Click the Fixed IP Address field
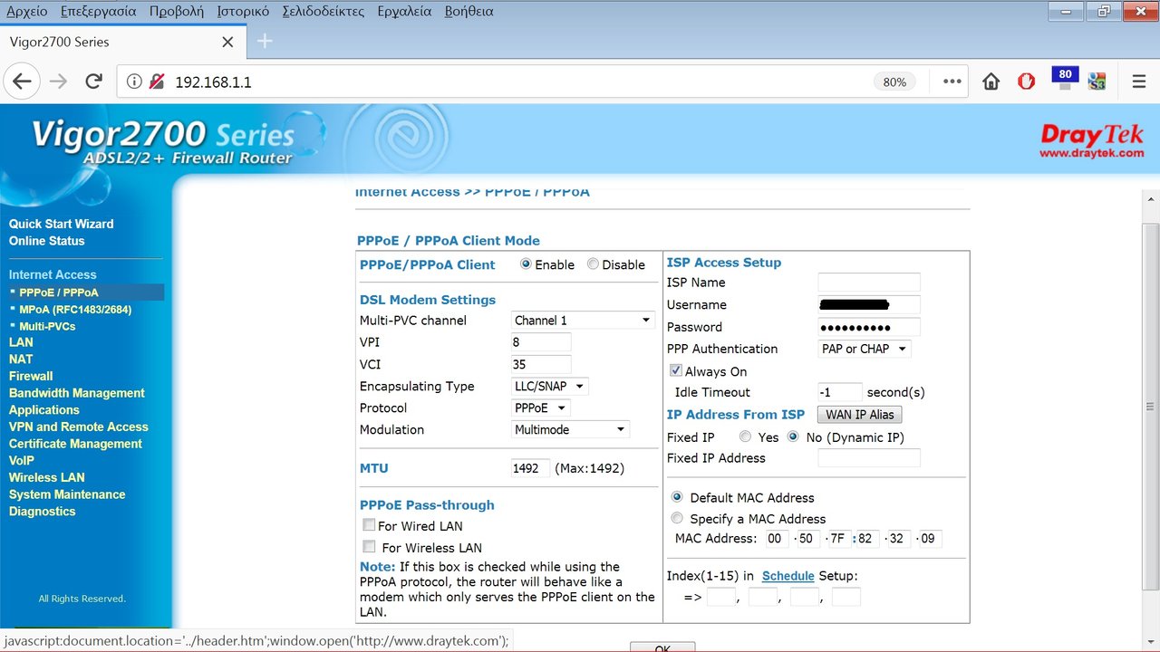Image resolution: width=1160 pixels, height=652 pixels. coord(869,458)
